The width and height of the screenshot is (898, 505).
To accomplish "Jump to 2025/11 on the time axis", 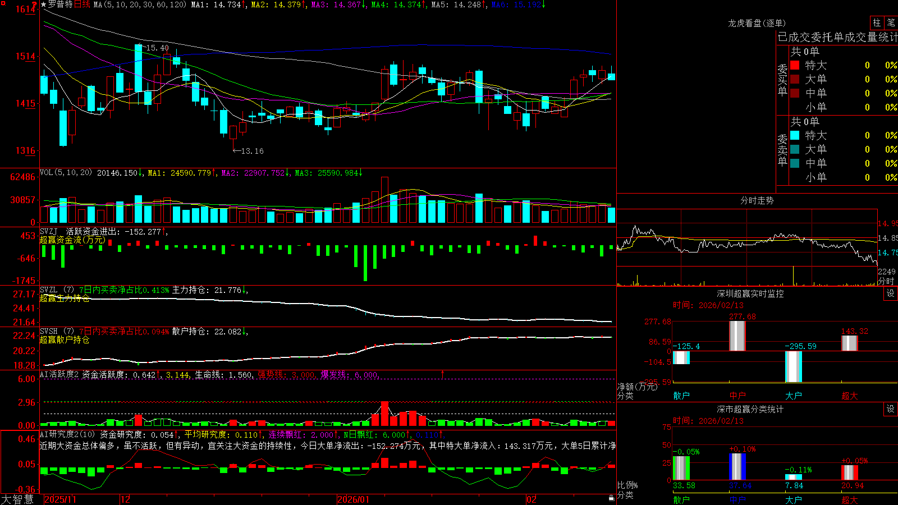I will 60,499.
